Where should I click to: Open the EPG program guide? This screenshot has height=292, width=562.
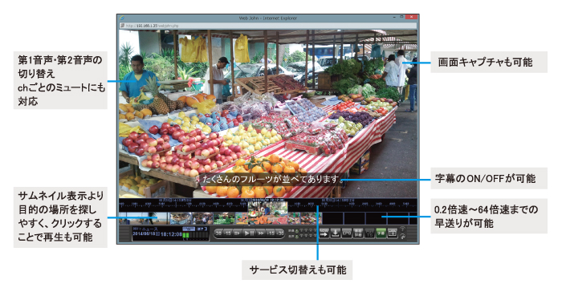click(x=347, y=233)
